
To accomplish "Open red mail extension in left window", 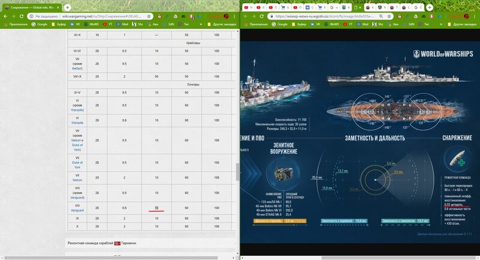I will point(160,16).
